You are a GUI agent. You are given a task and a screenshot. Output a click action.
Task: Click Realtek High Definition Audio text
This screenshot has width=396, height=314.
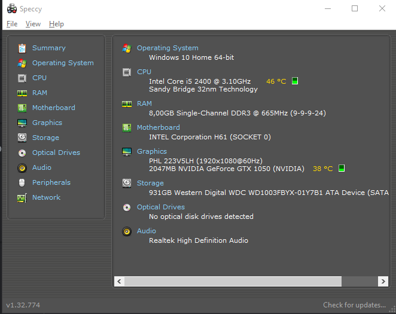[x=199, y=240]
